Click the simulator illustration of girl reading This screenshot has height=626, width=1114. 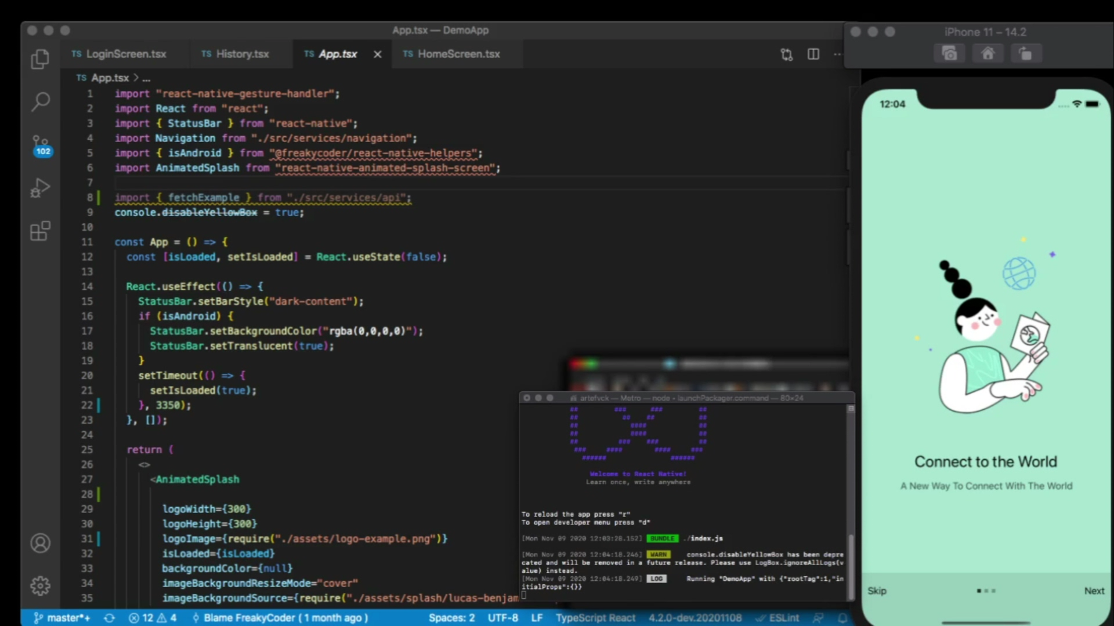tap(994, 336)
